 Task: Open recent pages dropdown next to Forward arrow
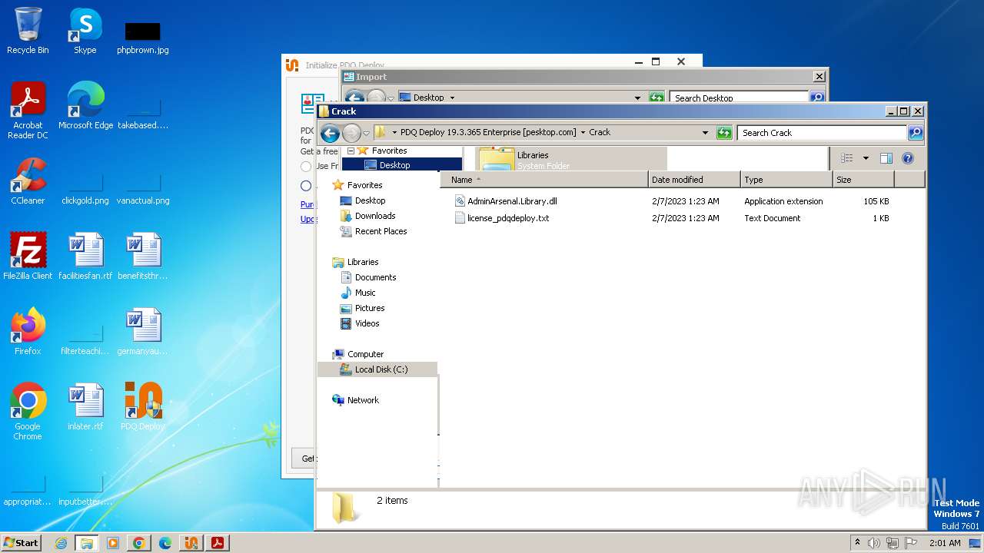point(367,133)
